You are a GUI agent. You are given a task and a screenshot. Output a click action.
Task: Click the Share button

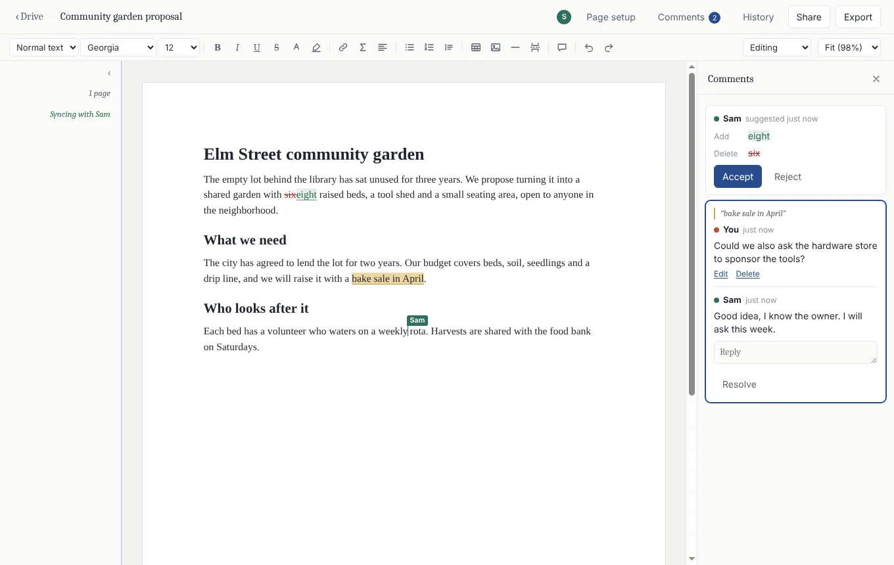[x=809, y=17]
